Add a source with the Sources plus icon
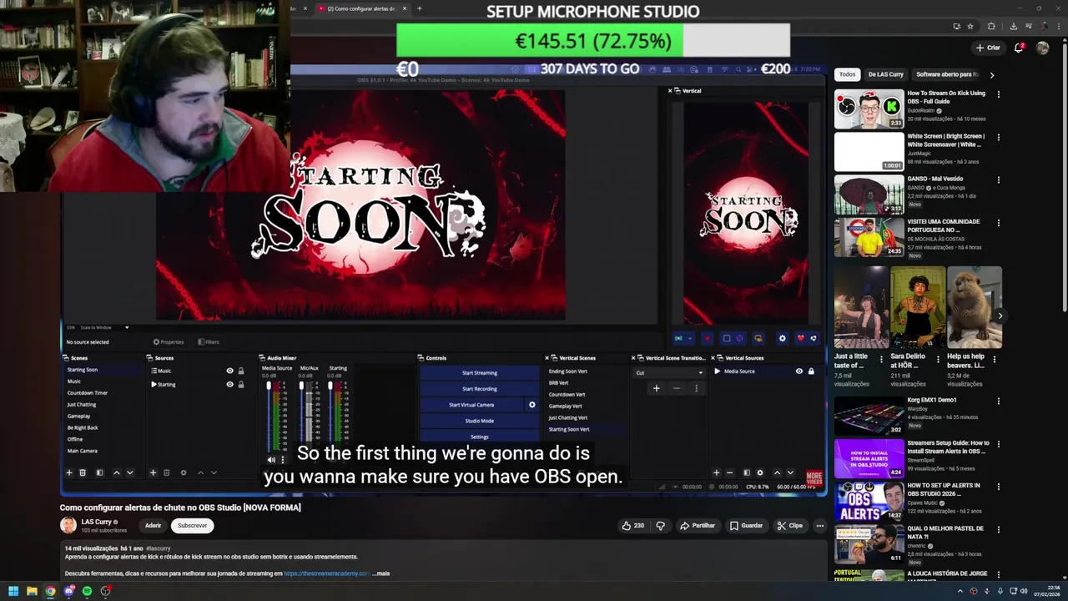This screenshot has width=1068, height=601. 153,472
